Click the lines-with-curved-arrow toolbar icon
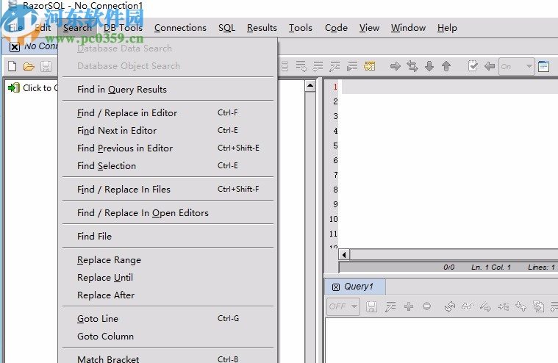The height and width of the screenshot is (363, 558). pyautogui.click(x=301, y=66)
